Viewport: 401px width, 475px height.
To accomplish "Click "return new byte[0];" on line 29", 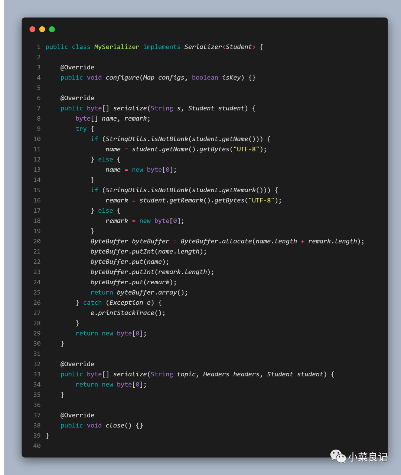I will coord(111,333).
